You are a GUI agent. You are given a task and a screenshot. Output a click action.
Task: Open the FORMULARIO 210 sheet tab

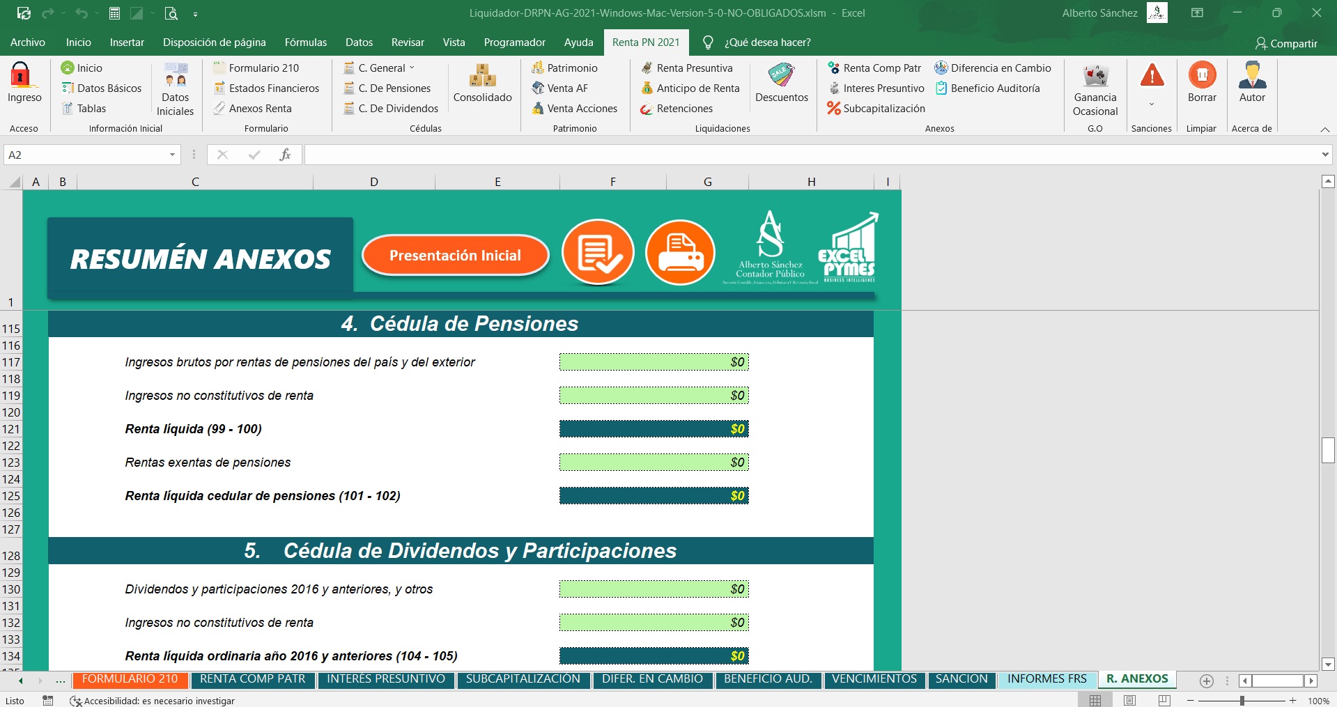tap(130, 680)
